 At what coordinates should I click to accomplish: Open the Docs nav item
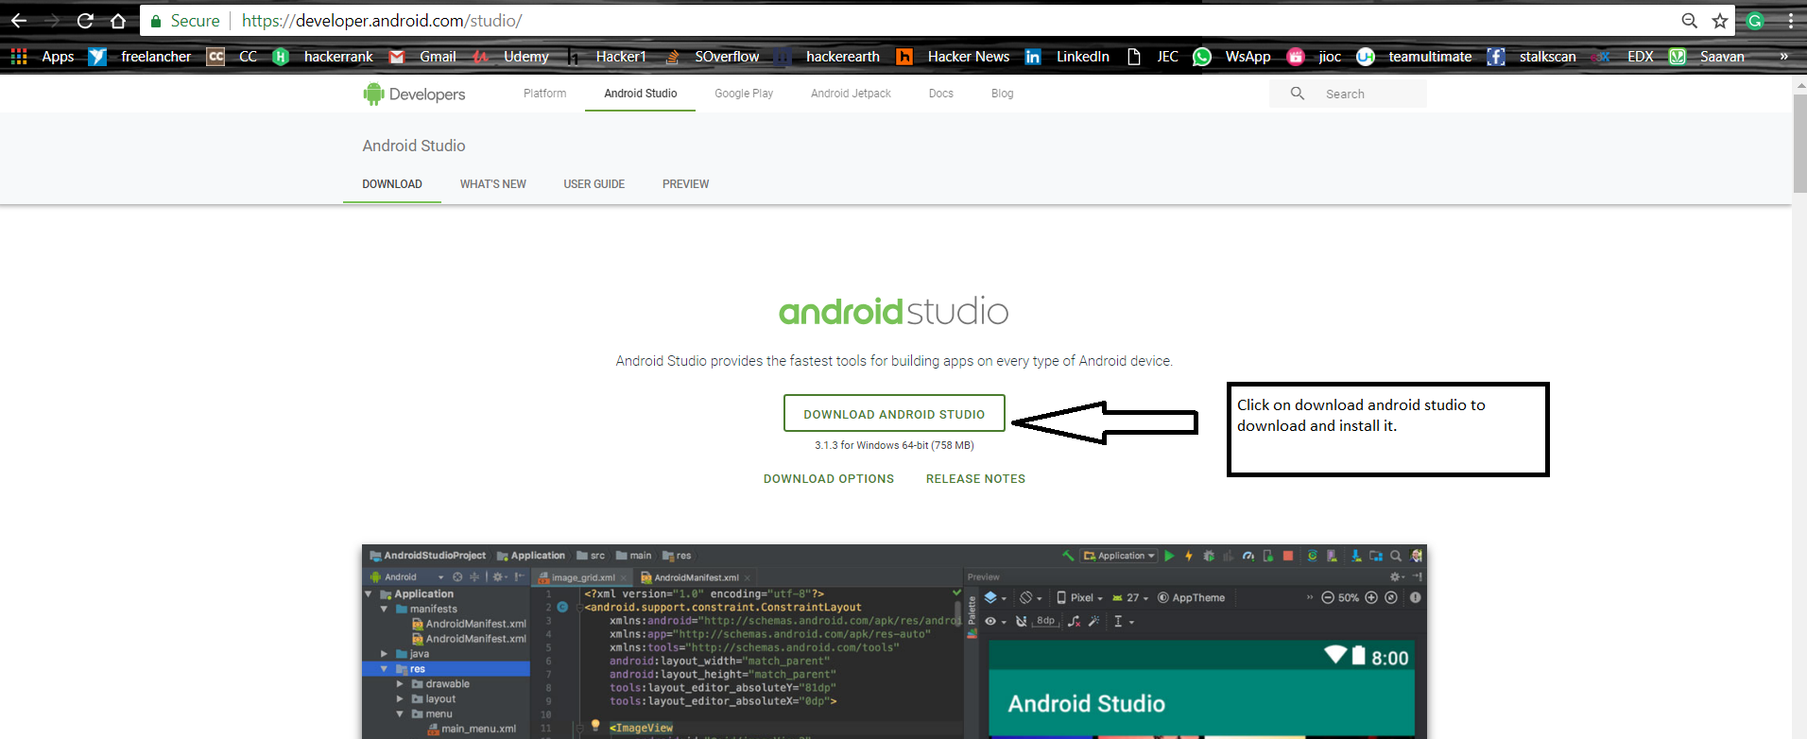[x=940, y=94]
